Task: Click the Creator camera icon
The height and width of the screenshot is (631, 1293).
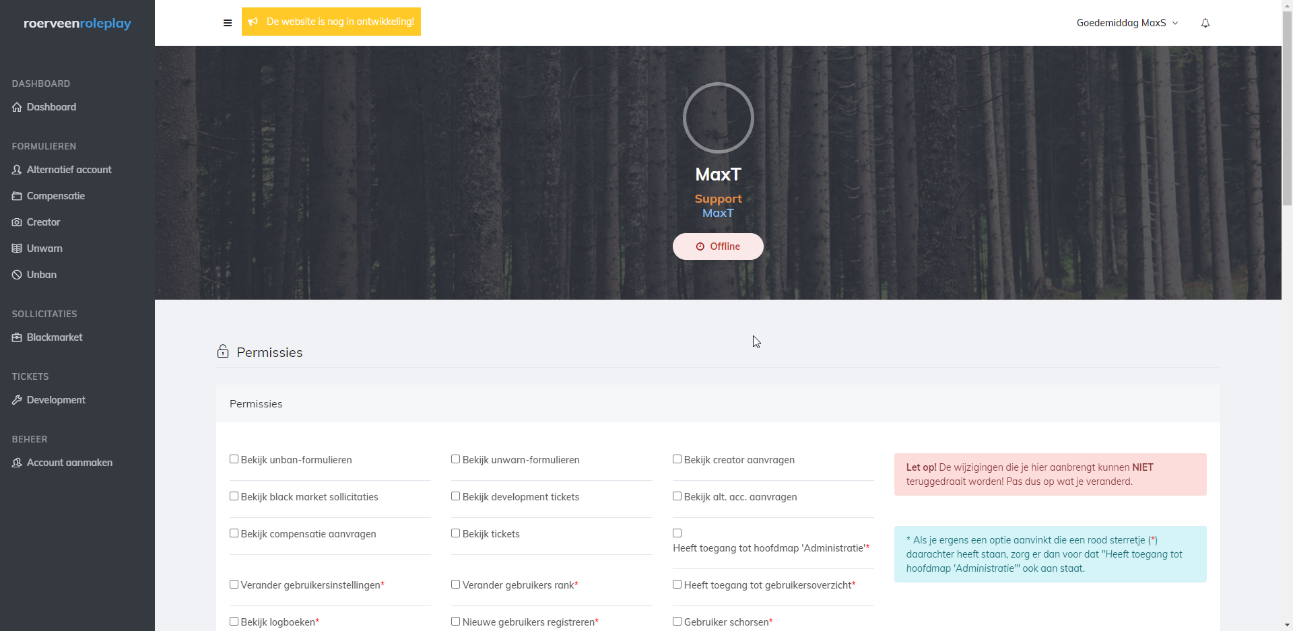Action: click(x=17, y=222)
